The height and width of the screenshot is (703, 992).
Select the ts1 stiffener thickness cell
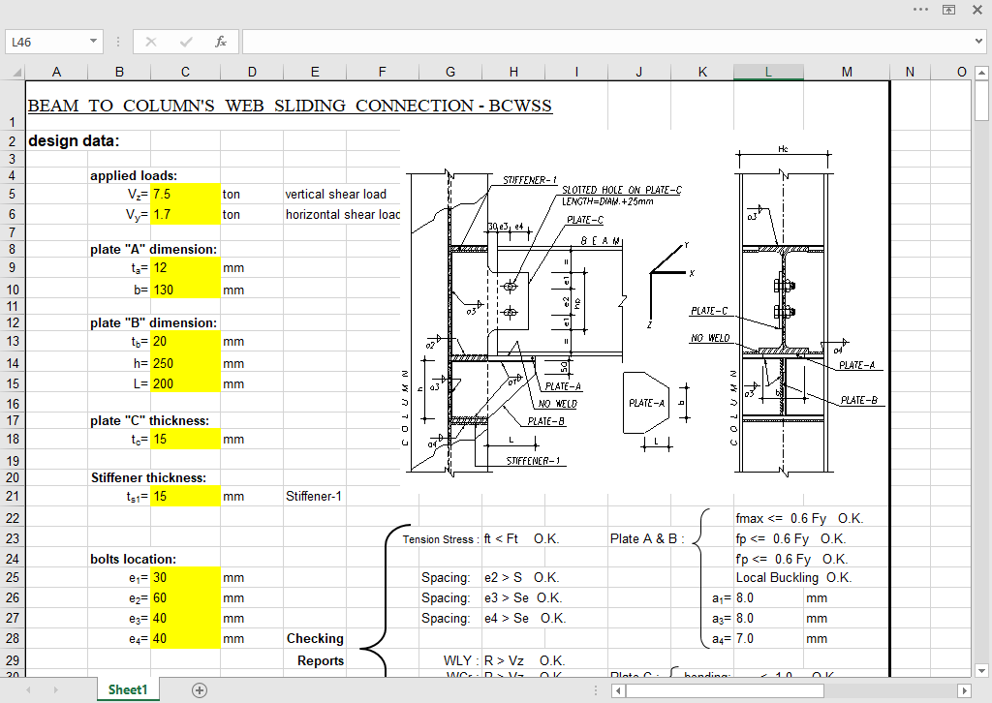point(185,497)
